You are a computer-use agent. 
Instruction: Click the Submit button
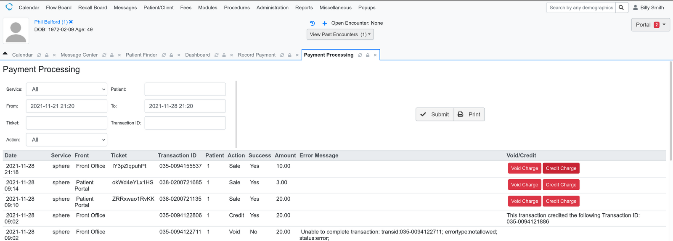pos(435,115)
